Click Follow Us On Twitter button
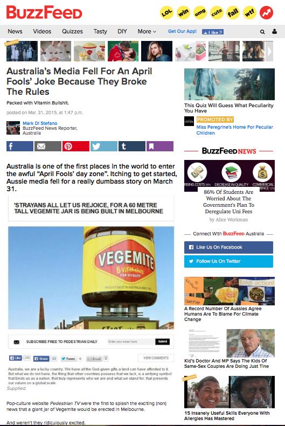The height and width of the screenshot is (426, 285). (228, 261)
